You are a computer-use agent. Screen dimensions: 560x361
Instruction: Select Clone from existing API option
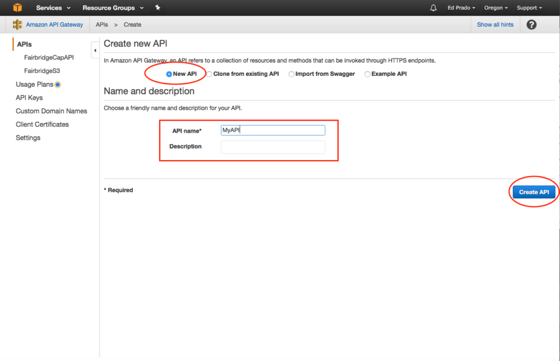click(209, 74)
